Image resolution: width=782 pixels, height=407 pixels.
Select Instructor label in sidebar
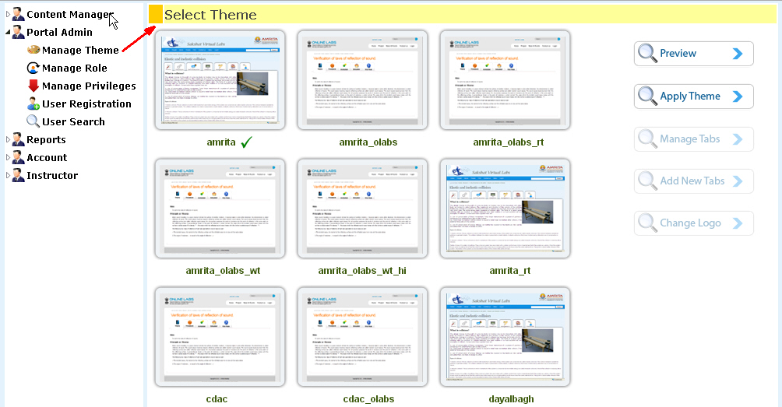(x=52, y=176)
